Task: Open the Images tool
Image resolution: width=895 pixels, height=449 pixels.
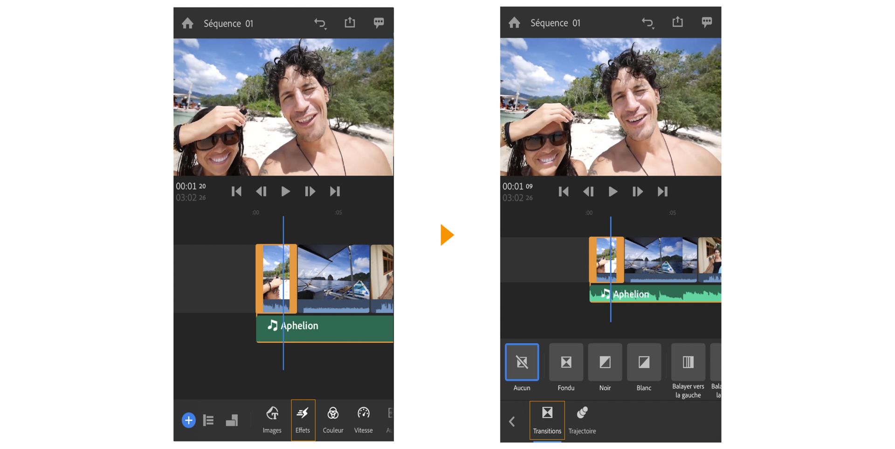Action: click(272, 420)
